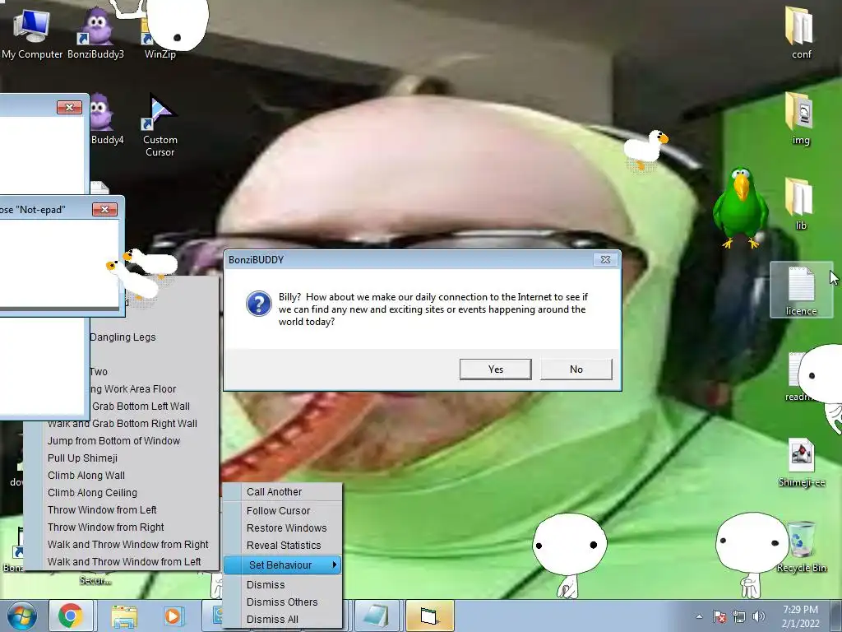Open the img folder on desktop

[x=801, y=118]
